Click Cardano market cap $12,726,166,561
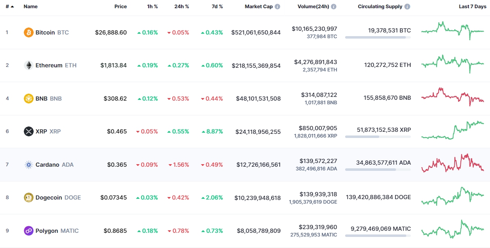The width and height of the screenshot is (490, 248). pos(259,165)
